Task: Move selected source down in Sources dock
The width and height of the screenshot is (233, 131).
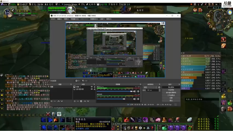Action: click(x=88, y=101)
